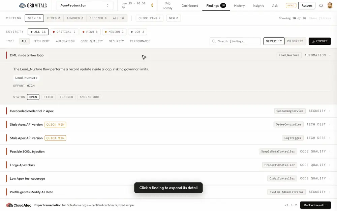Screen dimensions: 337x211
Task: Sort findings by SEVERITY
Action: point(274,41)
